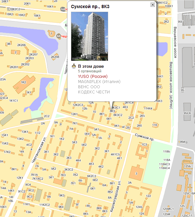Click the 8К3 building label under popup
The height and width of the screenshot is (217, 195).
coord(112,111)
